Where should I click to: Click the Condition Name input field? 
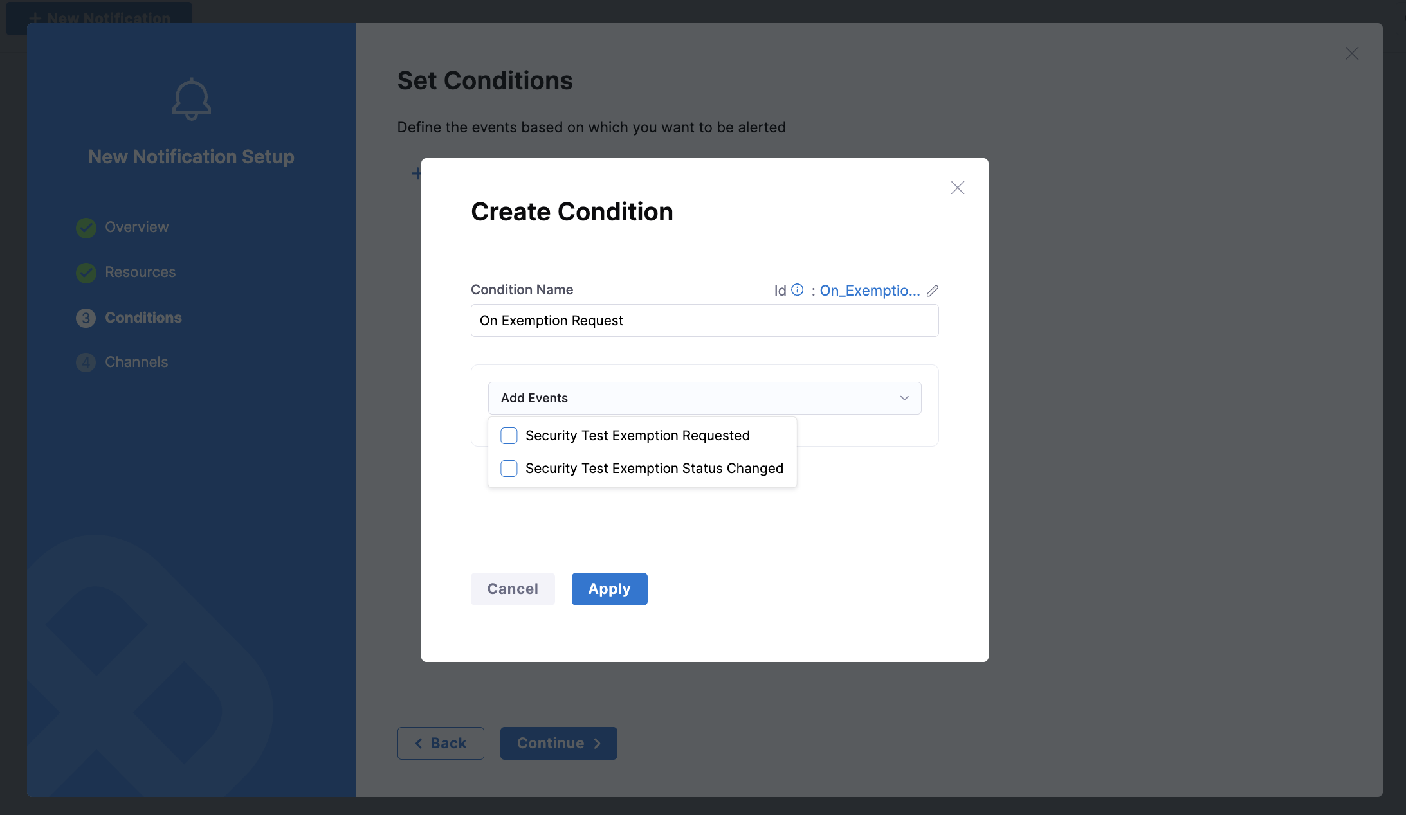tap(704, 321)
